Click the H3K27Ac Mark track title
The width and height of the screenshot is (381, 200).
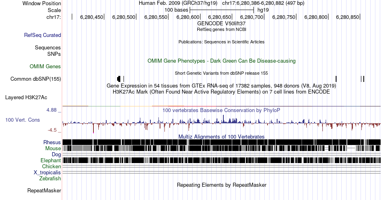coord(221,92)
